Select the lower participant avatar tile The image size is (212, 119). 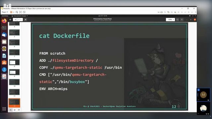pos(203,108)
